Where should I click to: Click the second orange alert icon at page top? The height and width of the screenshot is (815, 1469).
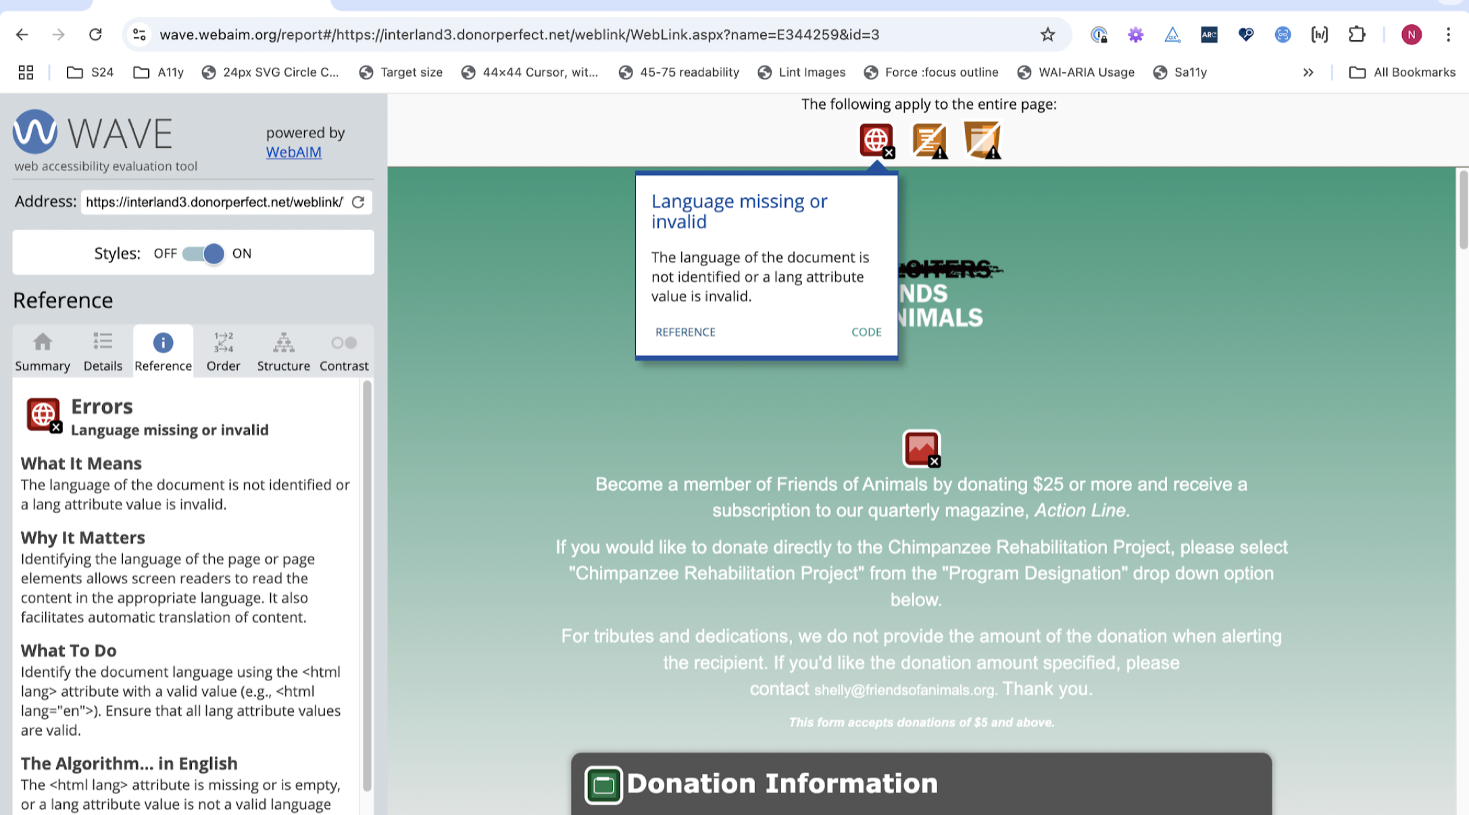[x=982, y=139]
